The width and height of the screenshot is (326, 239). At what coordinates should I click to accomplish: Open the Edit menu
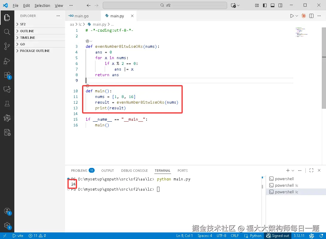[x=26, y=5]
